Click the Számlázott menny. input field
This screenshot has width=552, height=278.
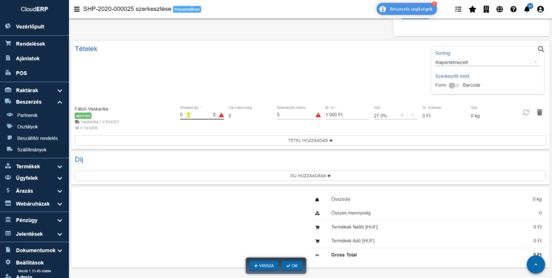click(294, 115)
